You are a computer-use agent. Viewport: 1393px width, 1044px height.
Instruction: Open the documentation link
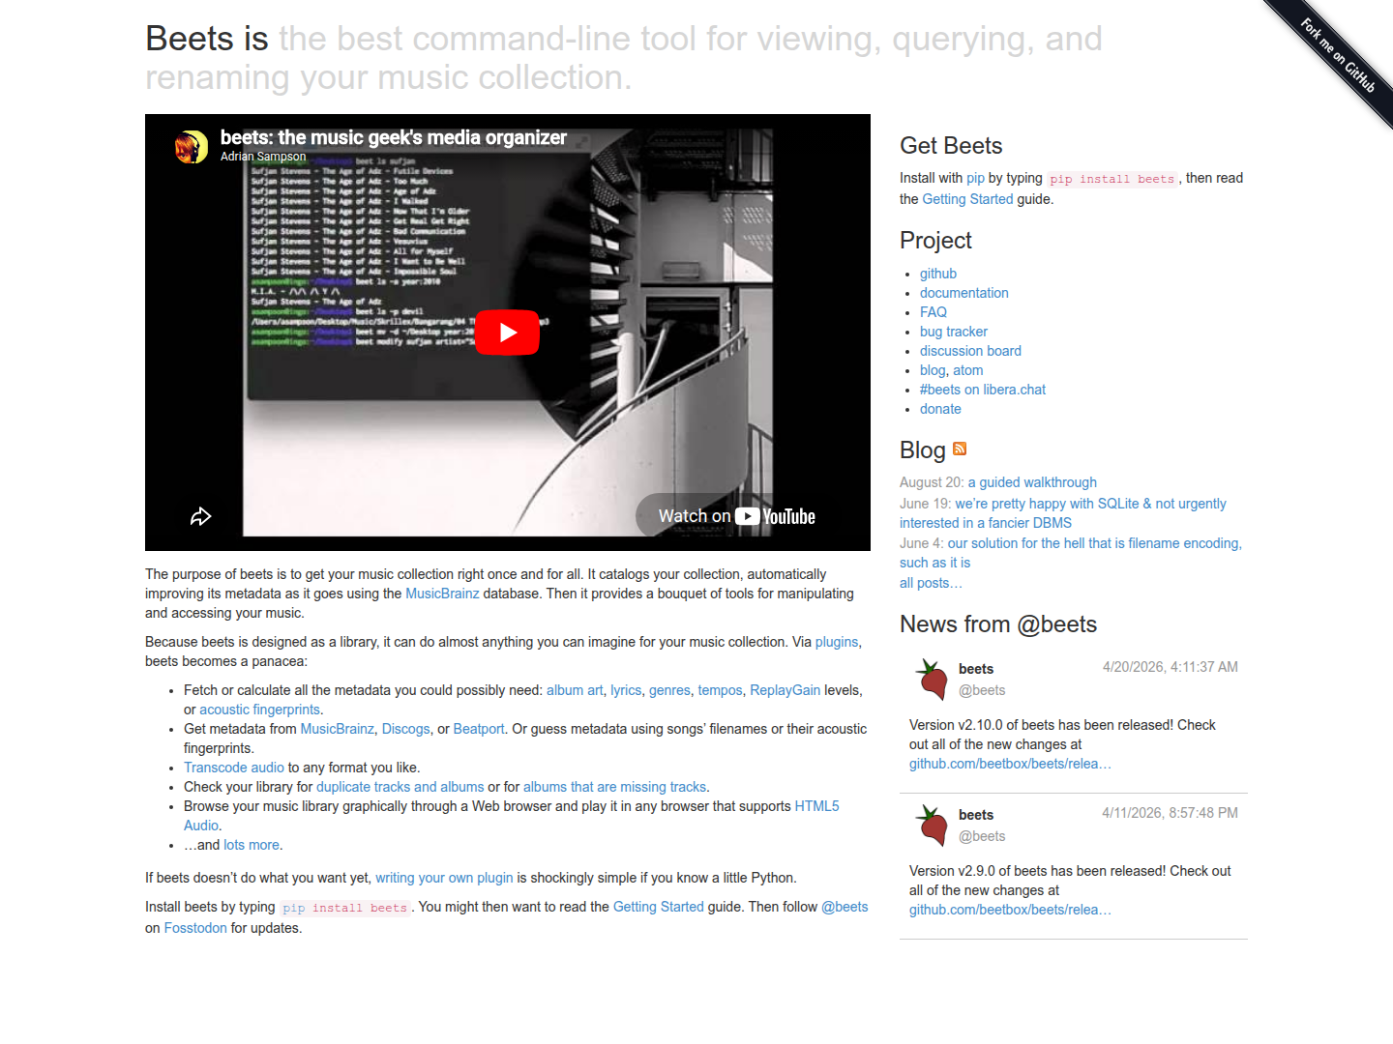click(964, 293)
